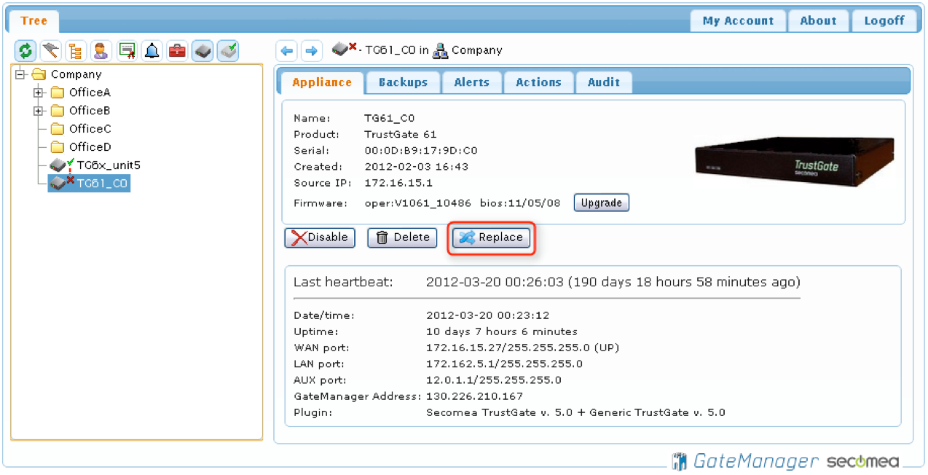Click the Delete button

[403, 237]
